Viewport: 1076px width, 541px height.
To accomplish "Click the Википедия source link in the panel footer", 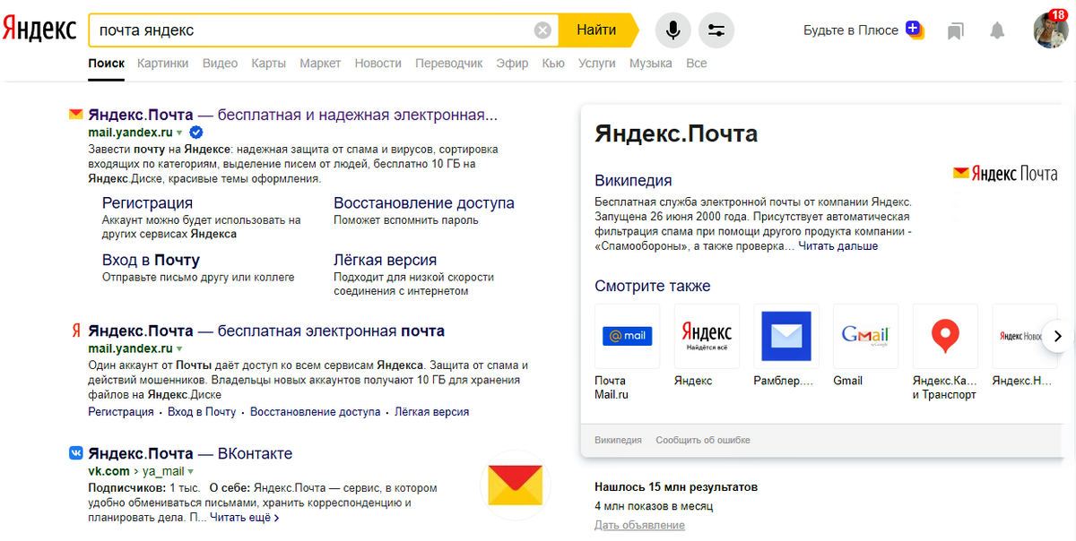I will [x=618, y=440].
